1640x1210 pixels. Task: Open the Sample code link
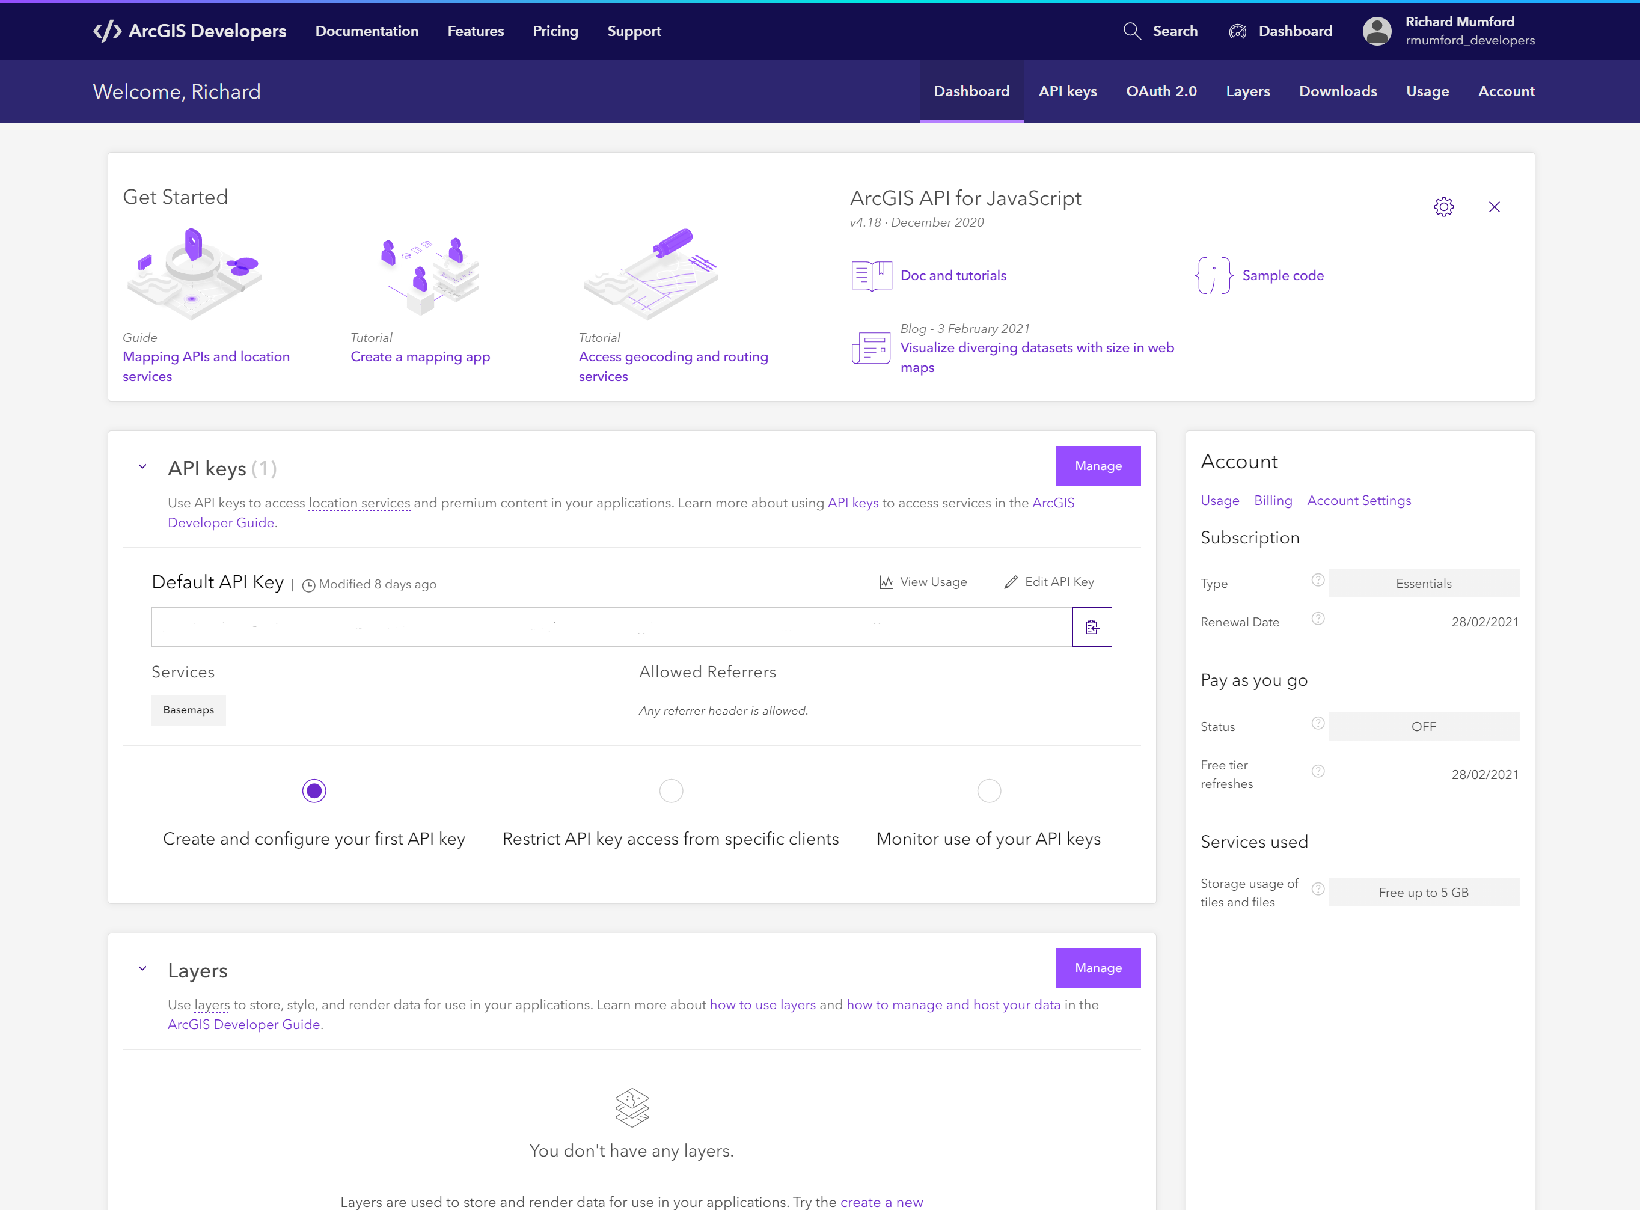pyautogui.click(x=1284, y=275)
